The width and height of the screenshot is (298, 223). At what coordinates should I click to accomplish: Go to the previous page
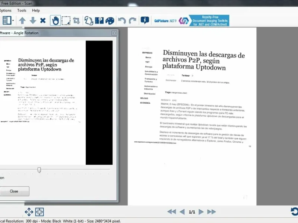click(182, 211)
